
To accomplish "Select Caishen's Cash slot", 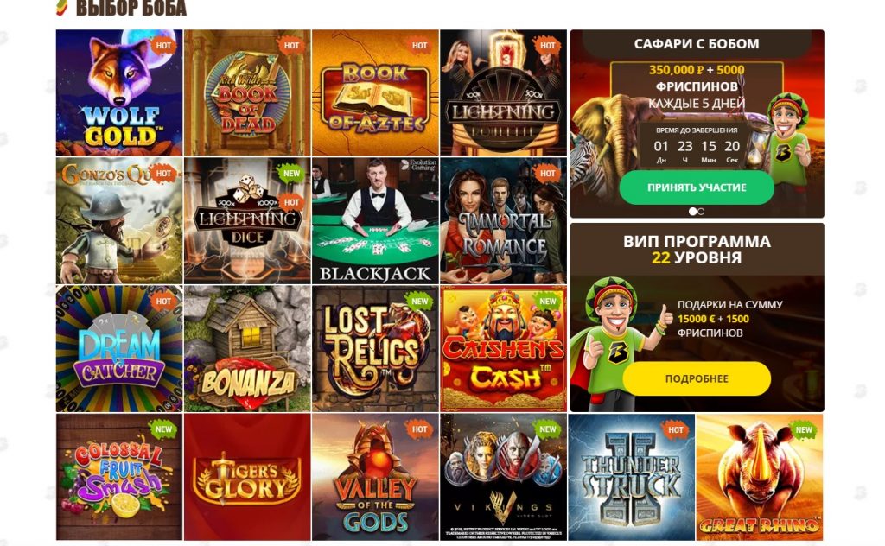I will [x=504, y=348].
